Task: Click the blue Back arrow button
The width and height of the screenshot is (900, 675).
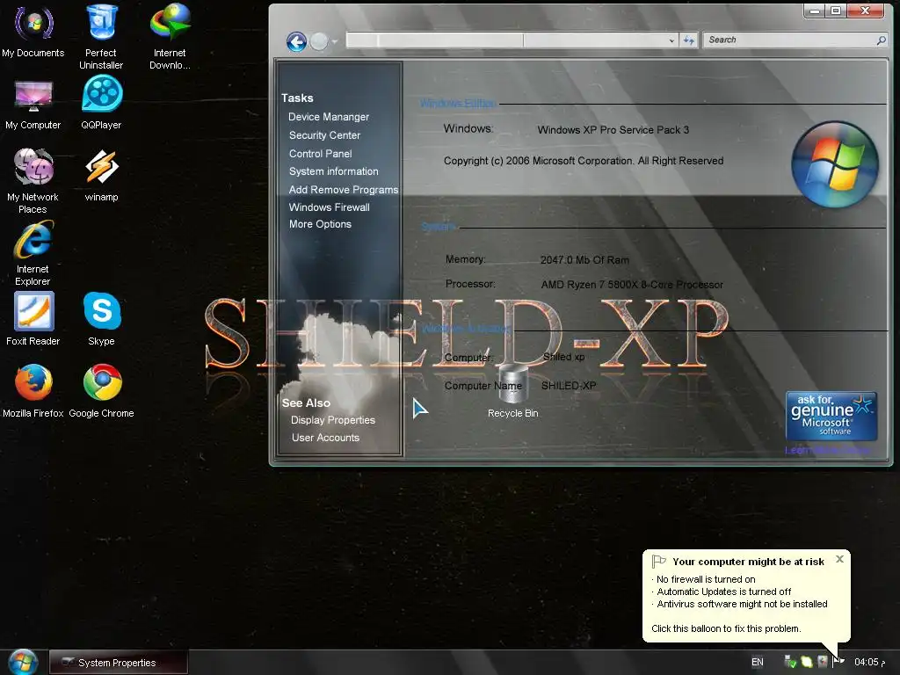Action: click(x=296, y=41)
